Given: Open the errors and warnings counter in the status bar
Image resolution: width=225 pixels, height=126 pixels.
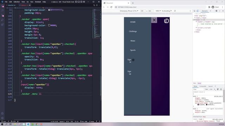Looking at the screenshot, I should point(13,121).
